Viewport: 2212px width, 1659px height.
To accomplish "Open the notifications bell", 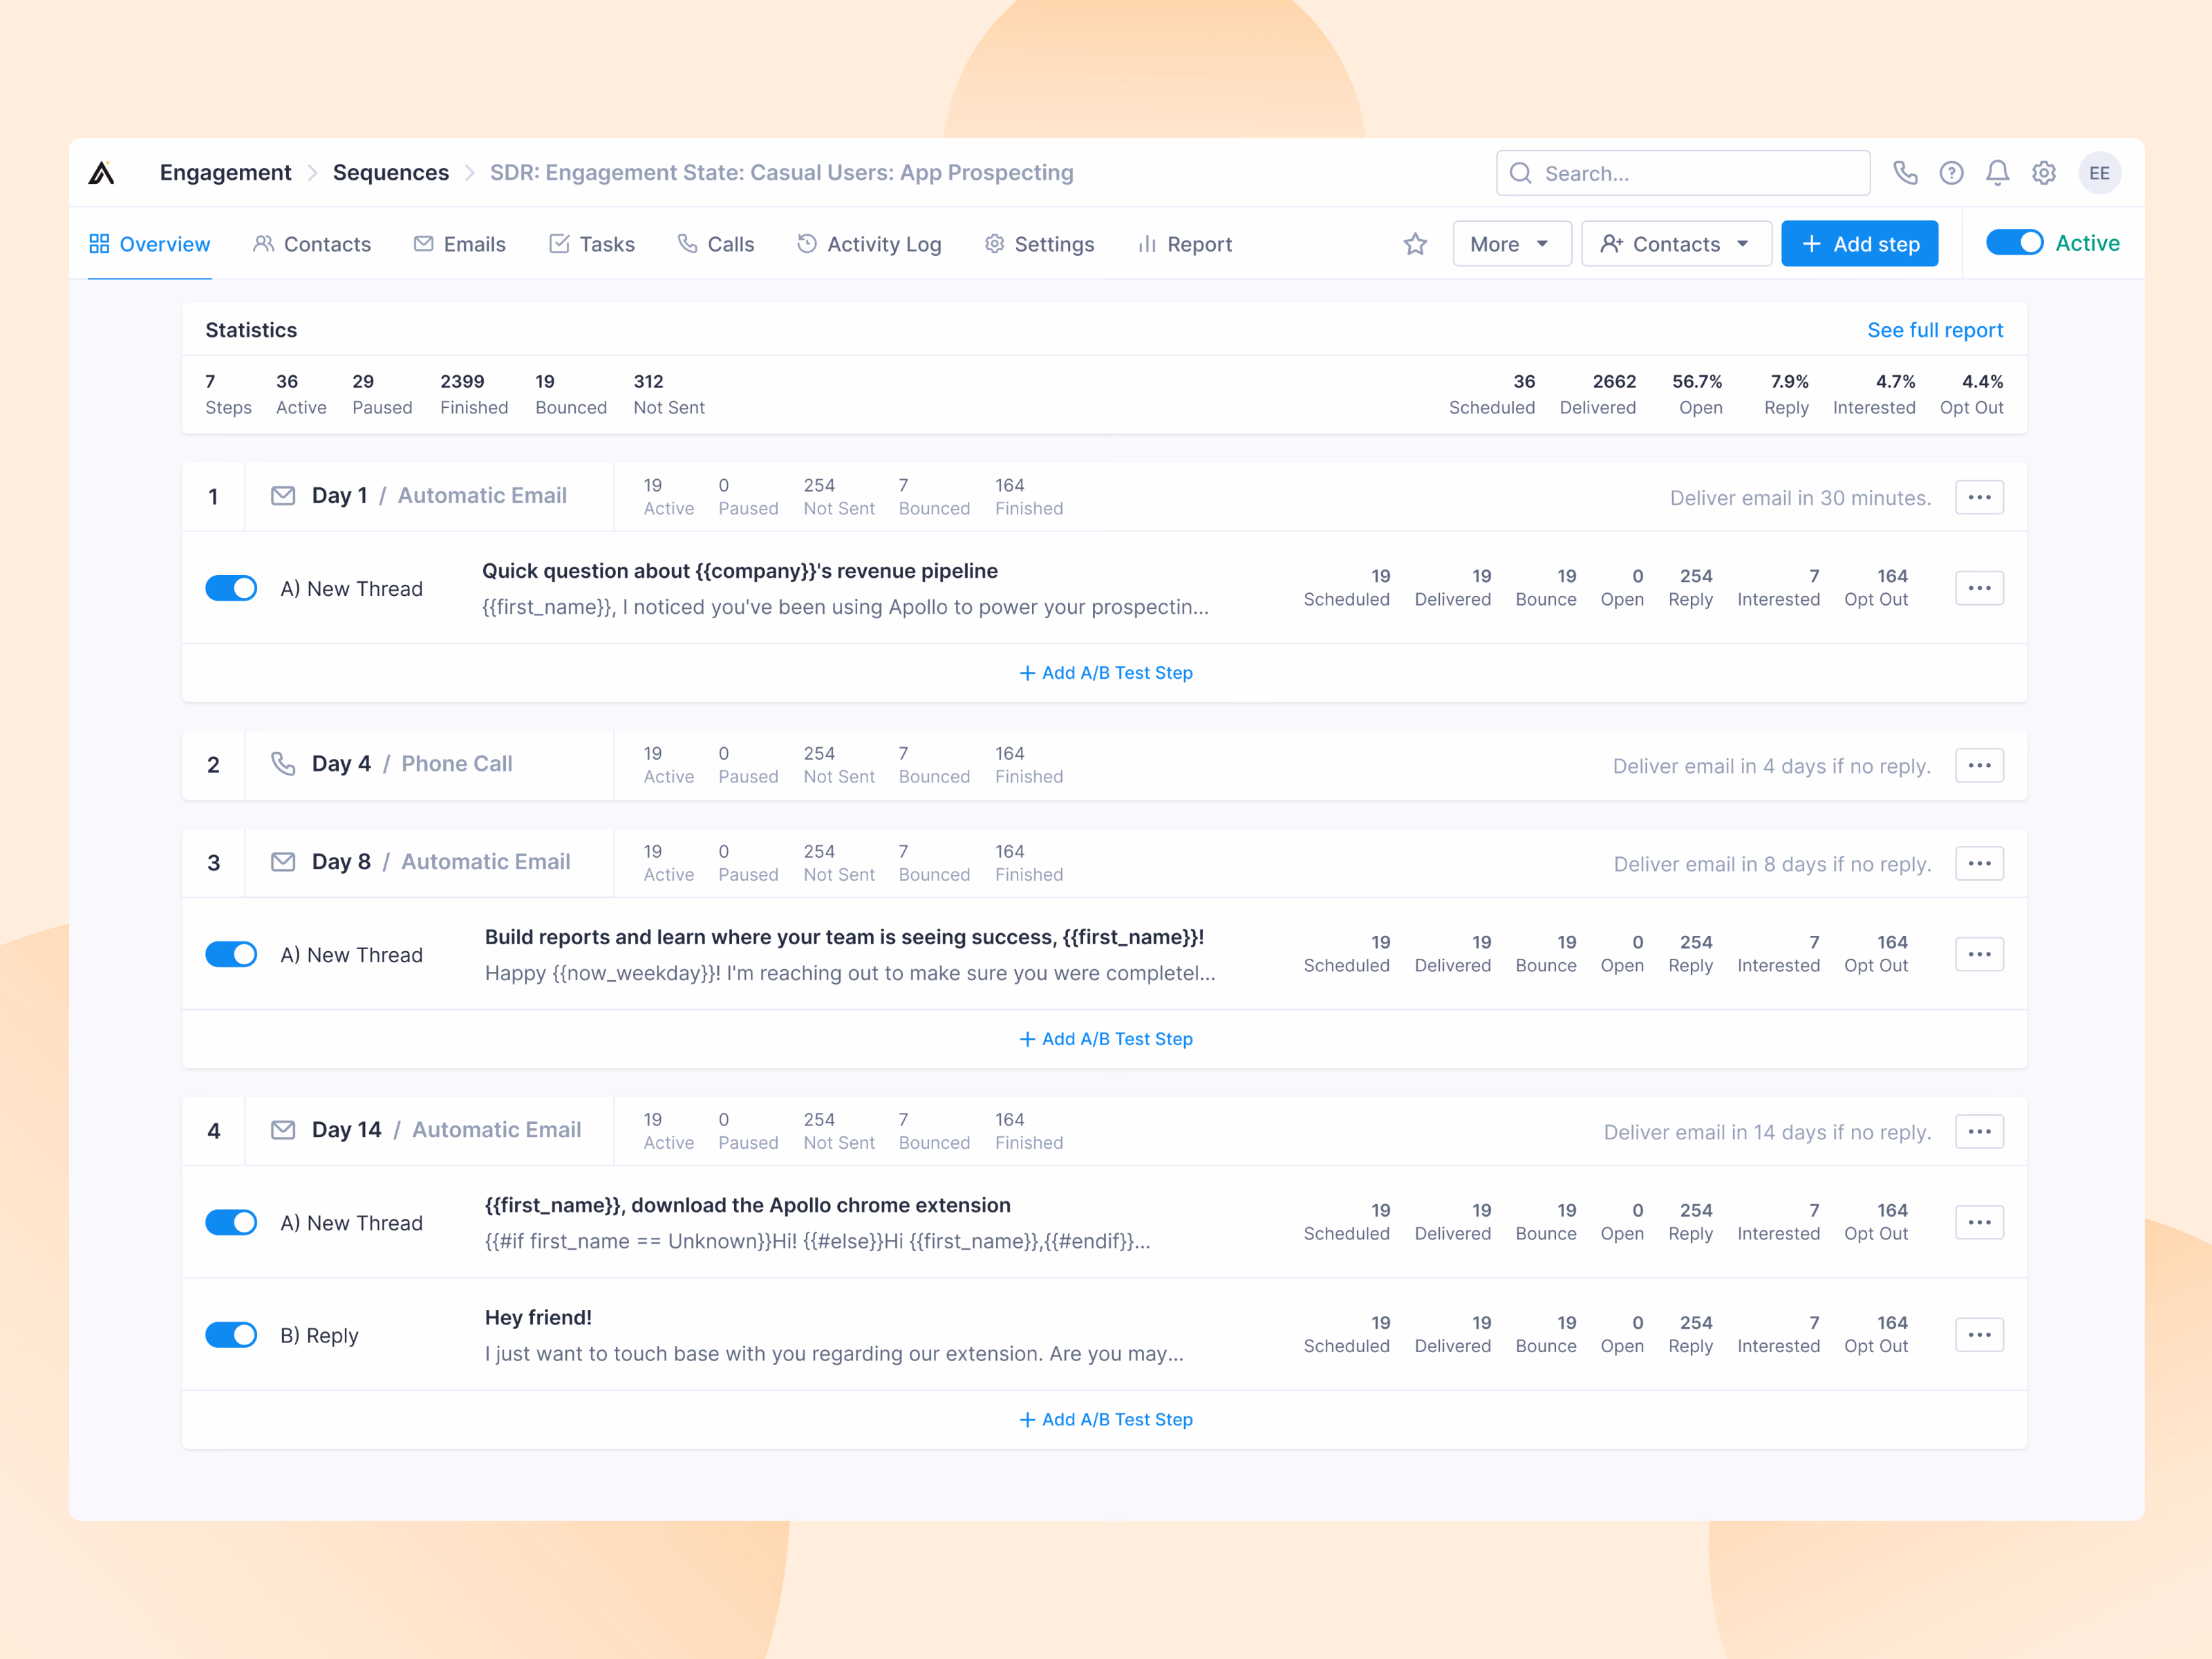I will (1997, 173).
